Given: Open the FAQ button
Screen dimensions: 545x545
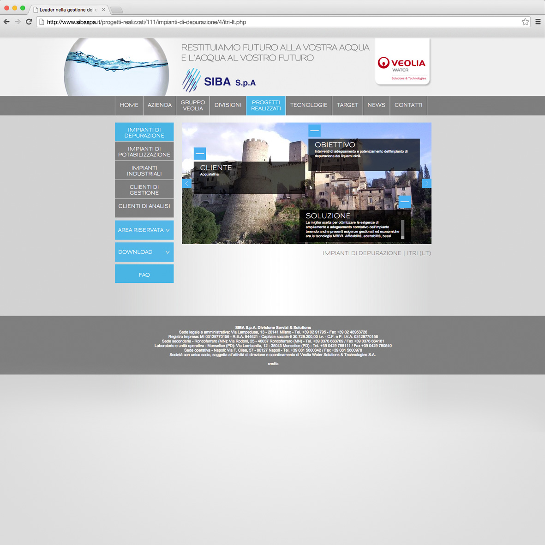Looking at the screenshot, I should point(144,274).
